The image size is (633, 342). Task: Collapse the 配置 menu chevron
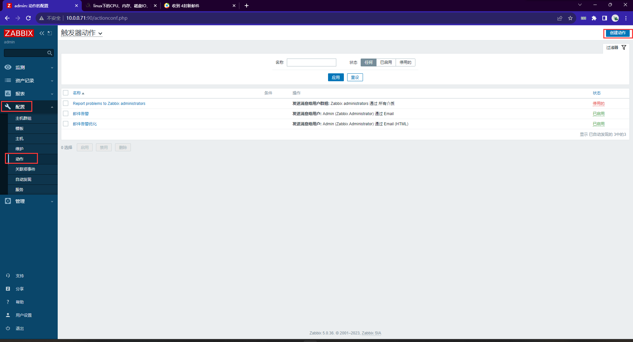(x=52, y=107)
